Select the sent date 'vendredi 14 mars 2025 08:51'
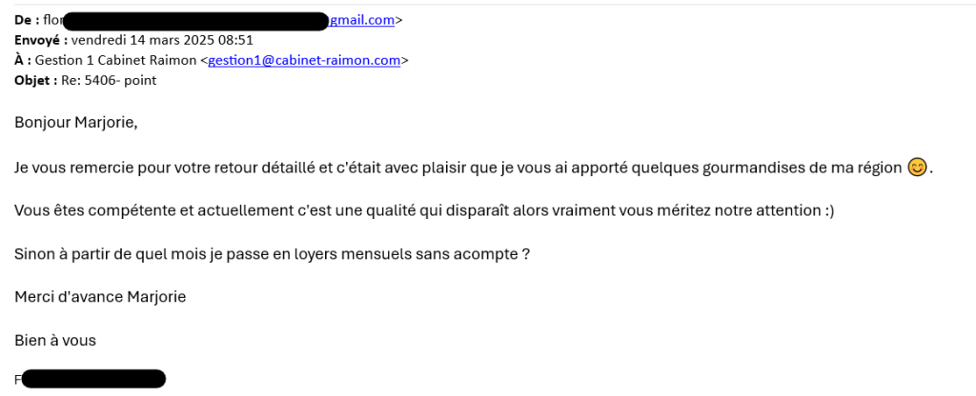Image resolution: width=976 pixels, height=396 pixels. [x=162, y=40]
